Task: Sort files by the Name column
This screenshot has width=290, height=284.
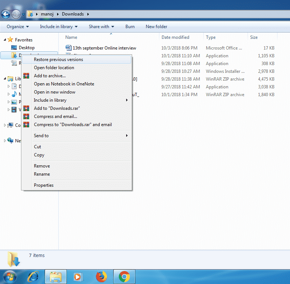Action: click(x=71, y=37)
